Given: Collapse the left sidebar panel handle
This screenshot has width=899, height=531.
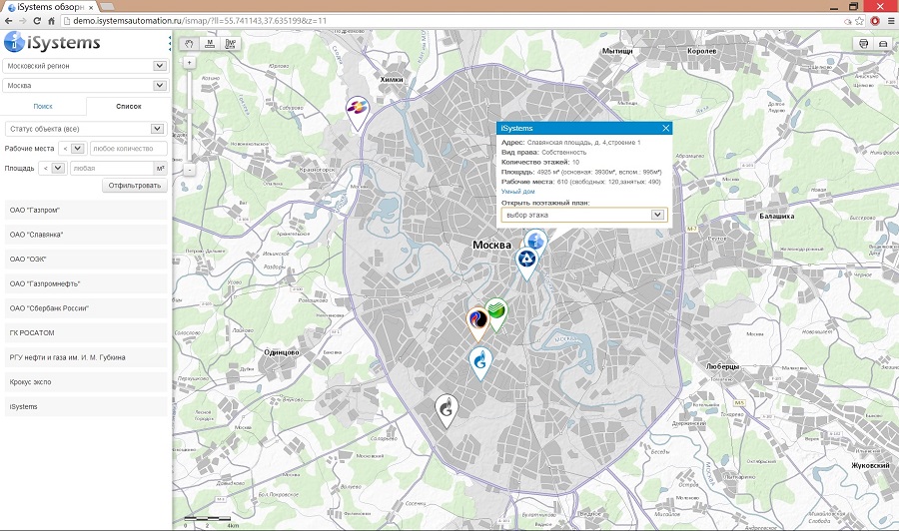Looking at the screenshot, I should click(x=170, y=43).
